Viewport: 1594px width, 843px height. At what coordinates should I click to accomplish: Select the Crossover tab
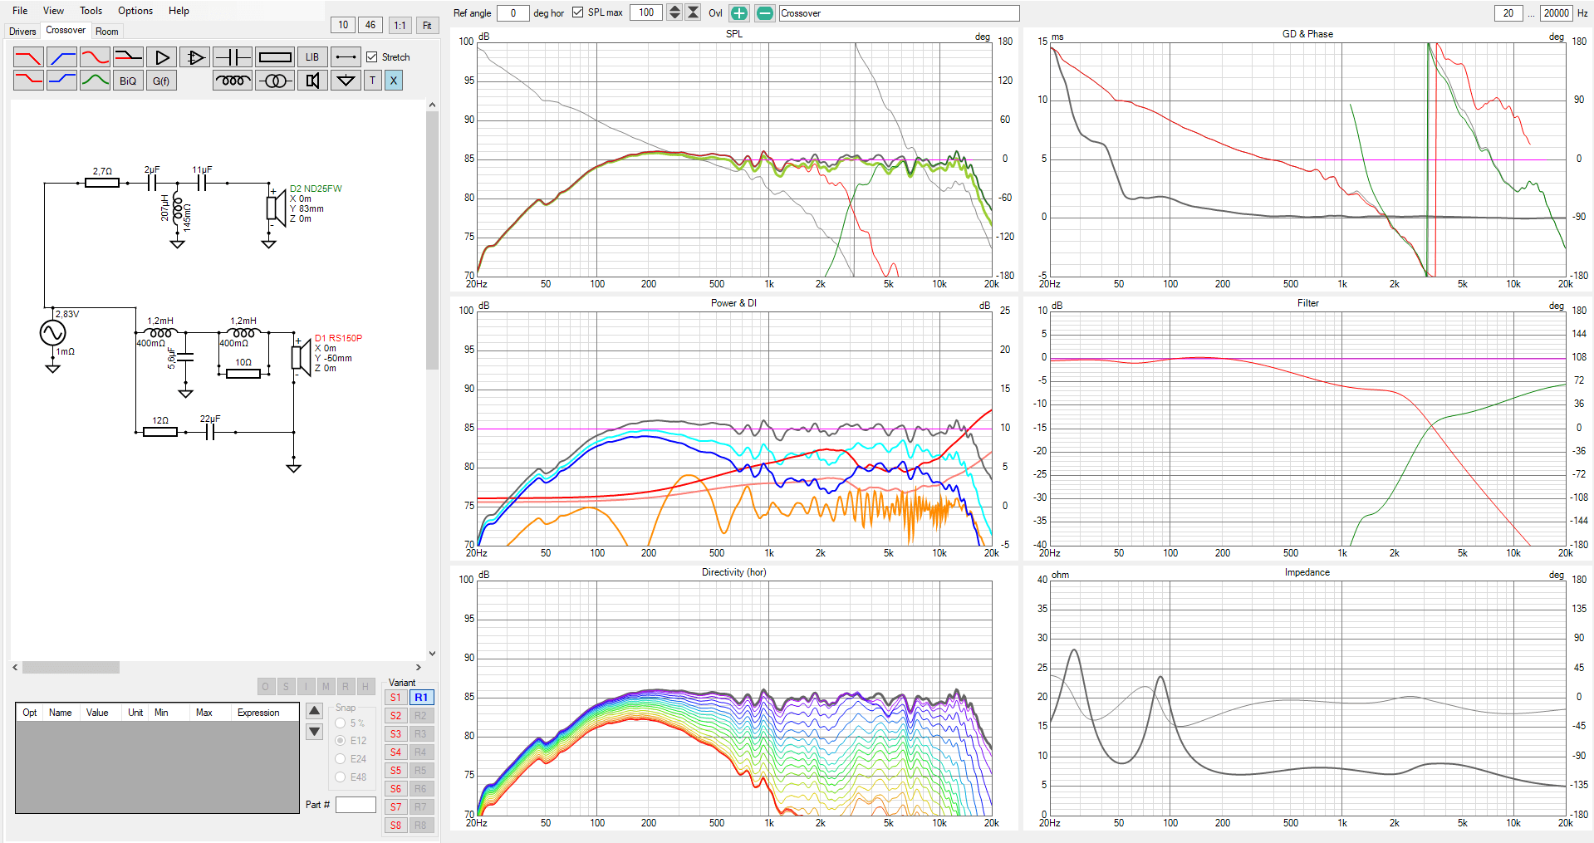pyautogui.click(x=66, y=30)
